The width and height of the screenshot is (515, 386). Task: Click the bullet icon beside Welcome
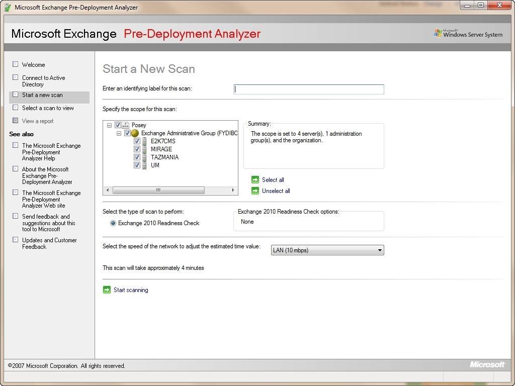pos(16,64)
